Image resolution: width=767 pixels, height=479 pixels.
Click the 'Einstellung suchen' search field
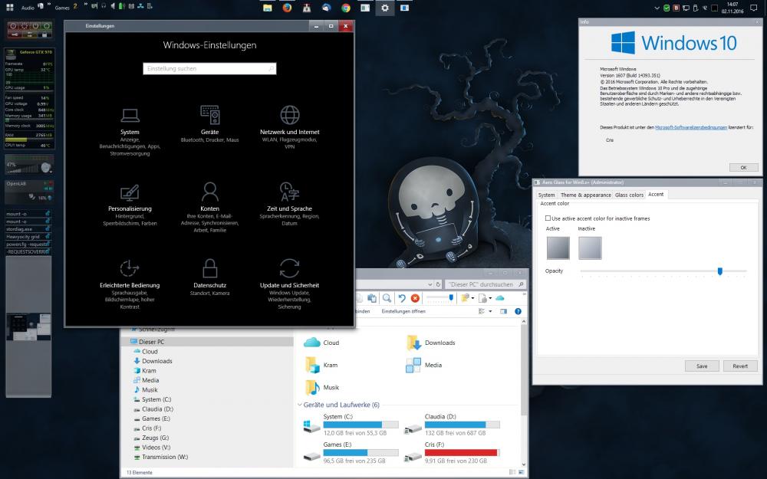coord(209,68)
